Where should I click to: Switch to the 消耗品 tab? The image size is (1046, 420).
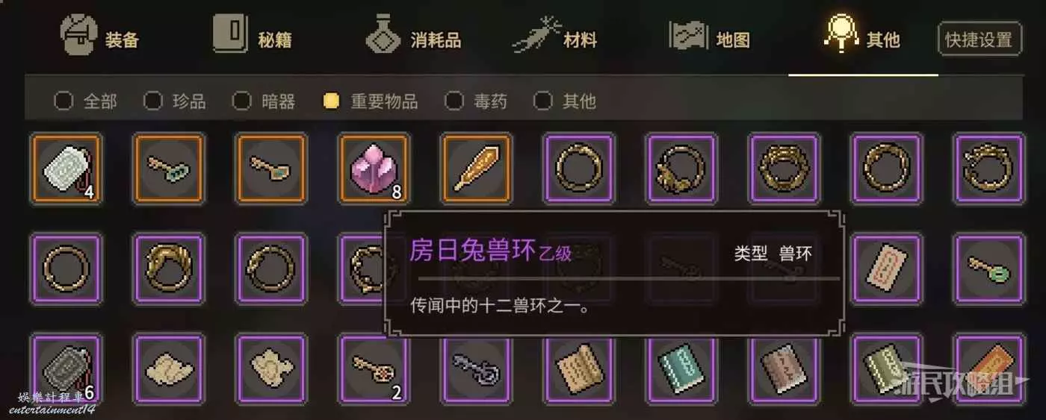pyautogui.click(x=414, y=38)
